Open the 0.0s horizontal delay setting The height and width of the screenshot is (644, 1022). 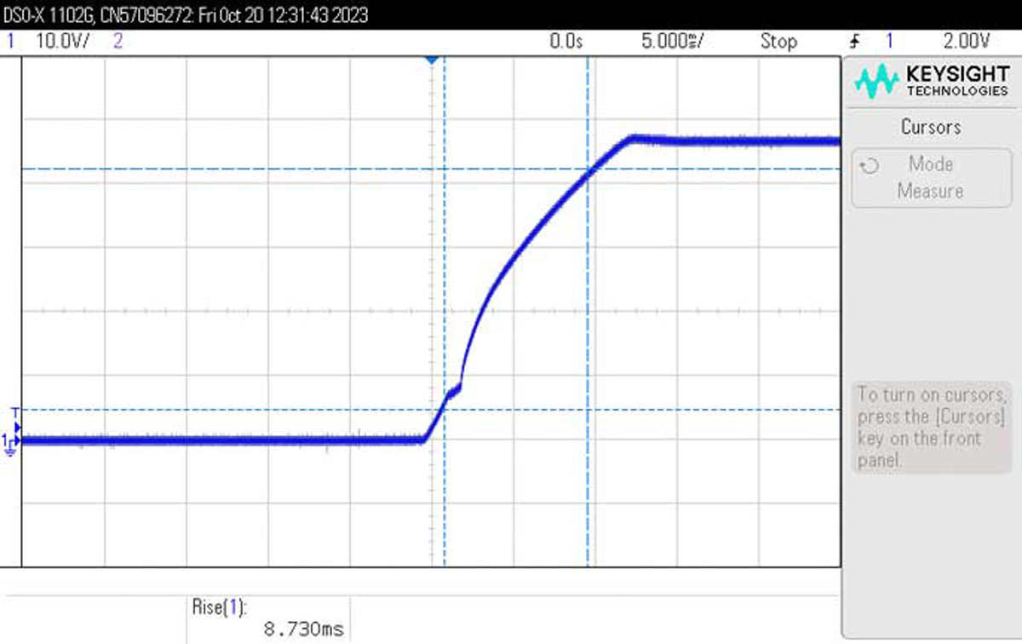(566, 41)
